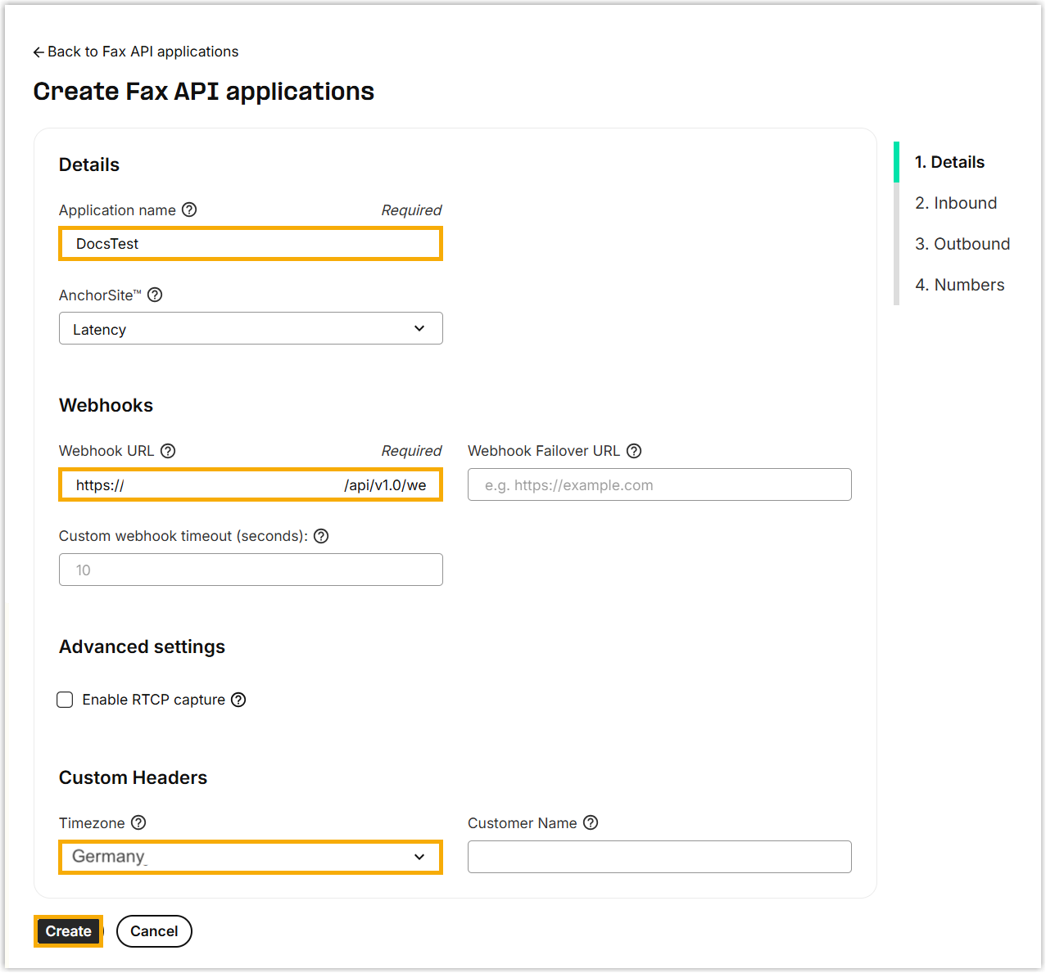1046x973 pixels.
Task: Open Customer Name help tooltip
Action: coord(591,822)
